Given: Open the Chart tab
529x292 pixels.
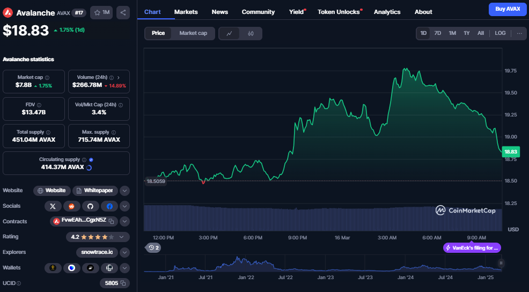Looking at the screenshot, I should [x=152, y=12].
